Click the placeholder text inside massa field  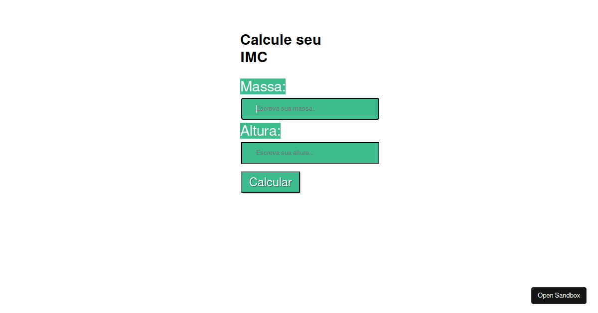tap(288, 108)
